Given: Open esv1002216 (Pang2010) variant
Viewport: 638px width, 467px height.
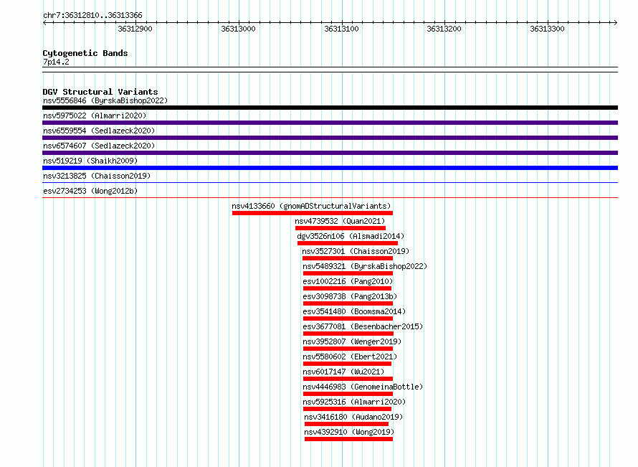Looking at the screenshot, I should pos(348,281).
